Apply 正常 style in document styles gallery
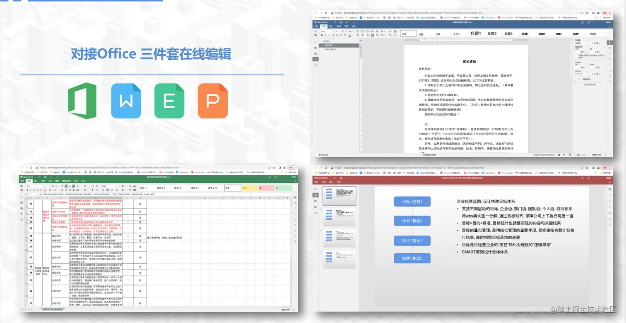 click(x=408, y=33)
